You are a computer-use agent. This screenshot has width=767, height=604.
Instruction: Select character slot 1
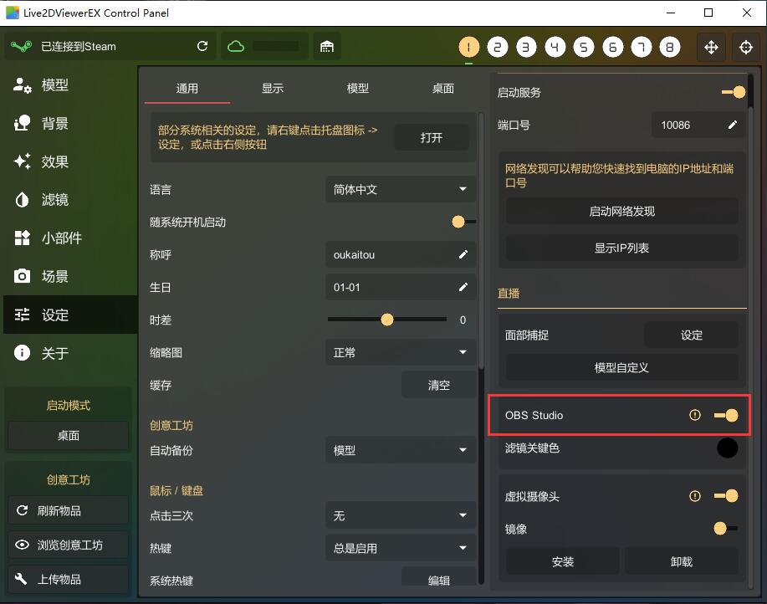[468, 47]
